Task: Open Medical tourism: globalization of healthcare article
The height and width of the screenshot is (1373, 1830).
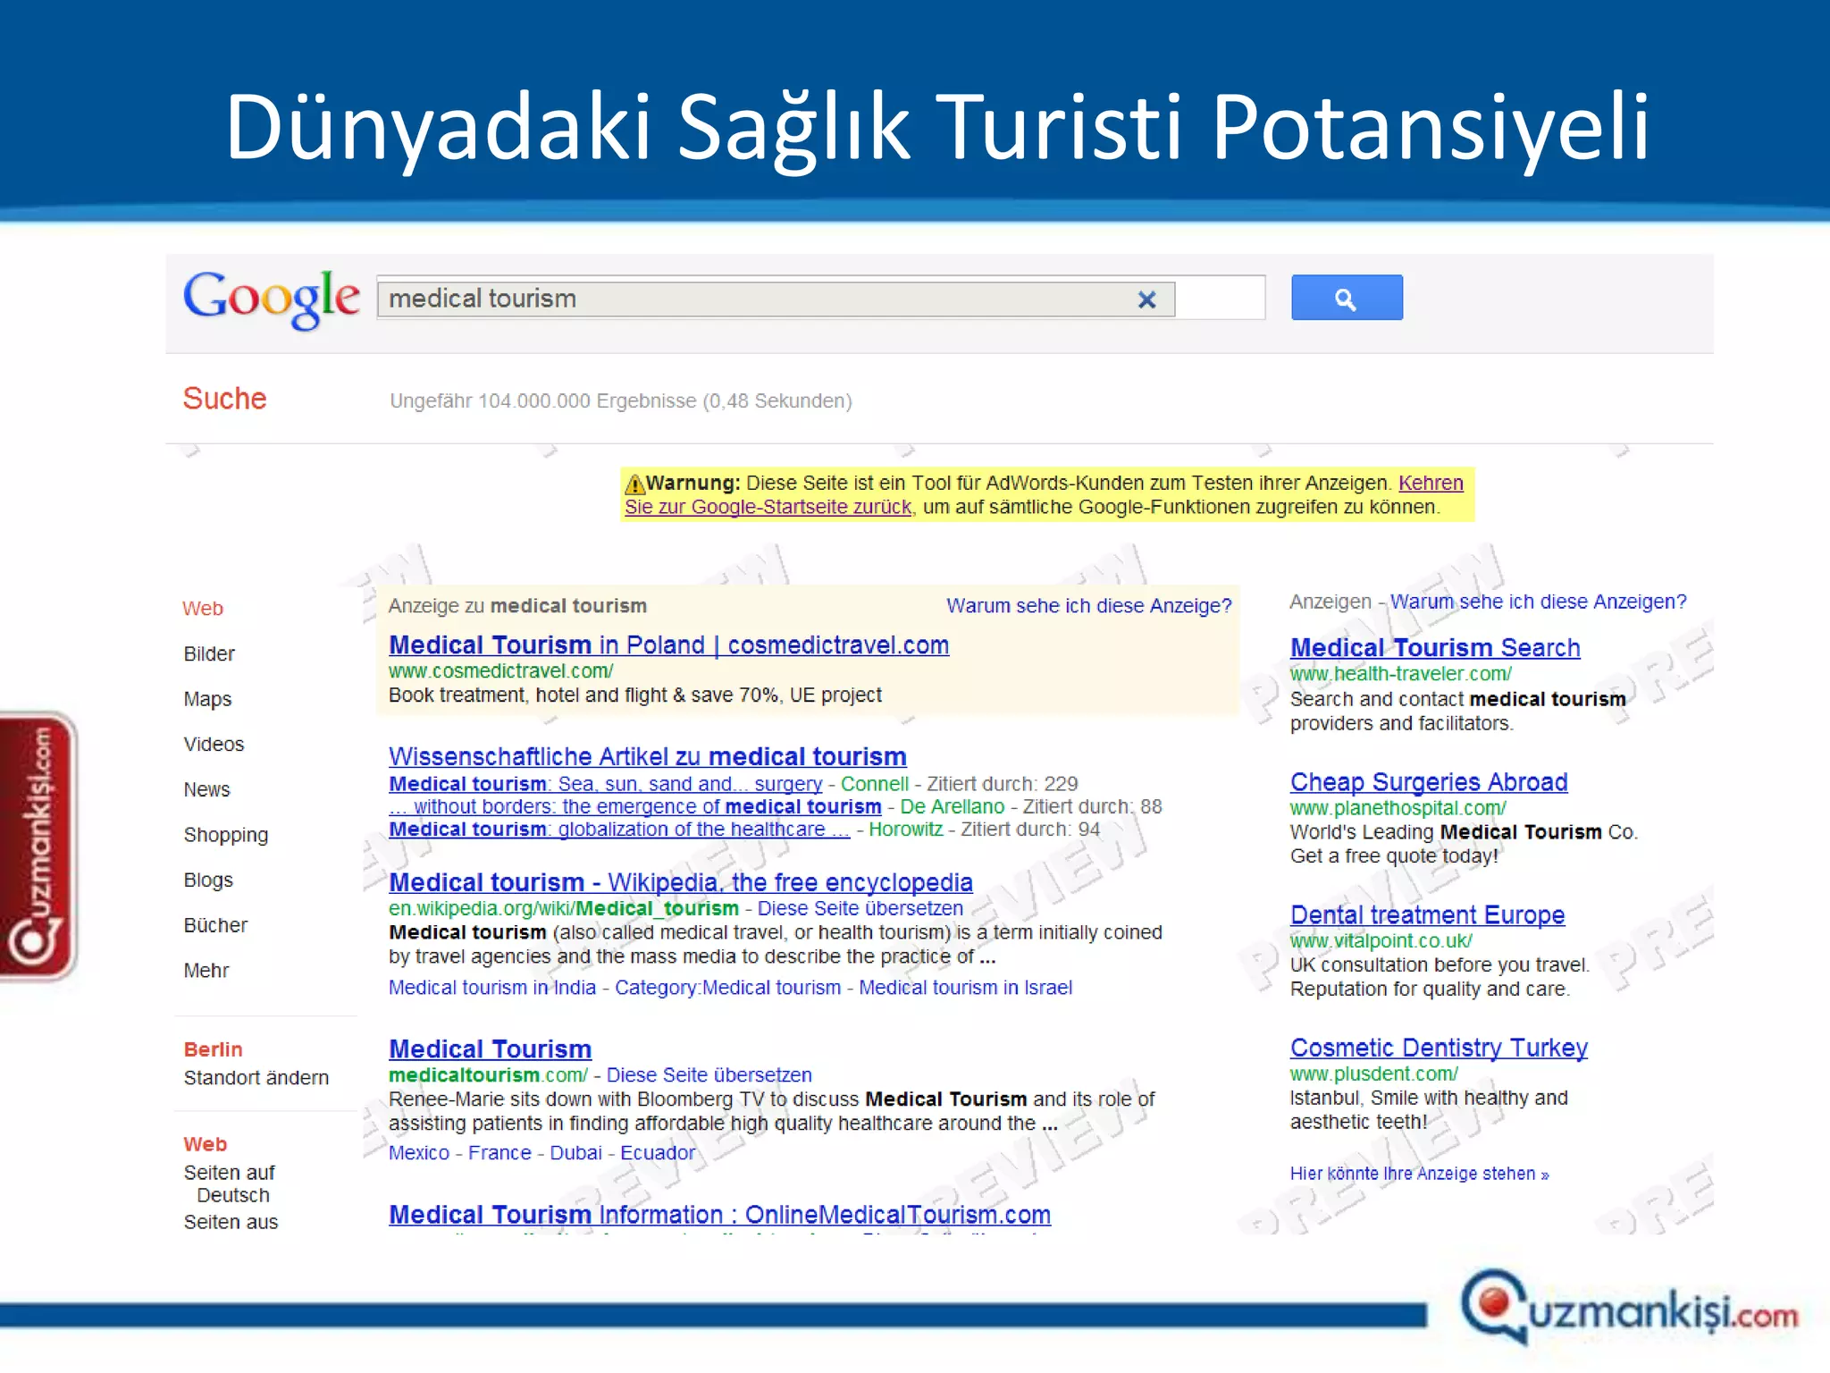Action: (619, 830)
